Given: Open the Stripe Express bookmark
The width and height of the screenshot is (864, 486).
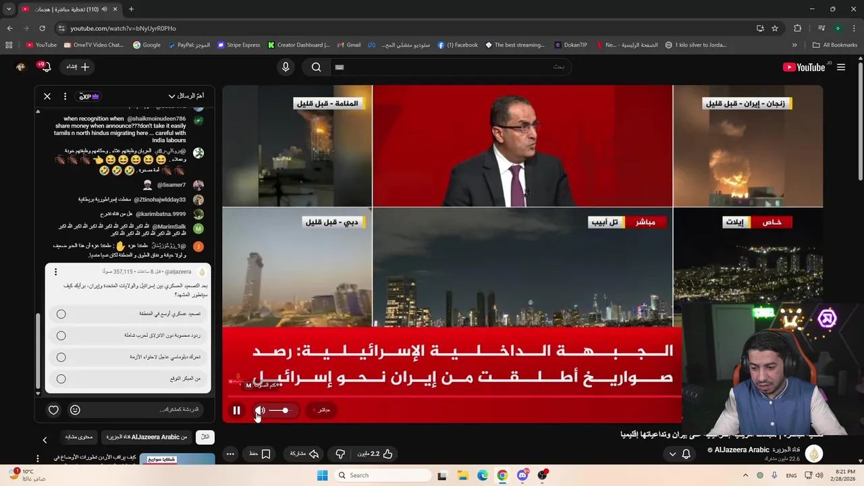Looking at the screenshot, I should [x=239, y=45].
